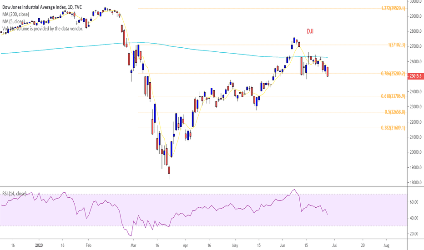Select the 0.786(25200.2) Fibonacci level label
Viewport: 424px width, 250px height.
click(x=393, y=74)
